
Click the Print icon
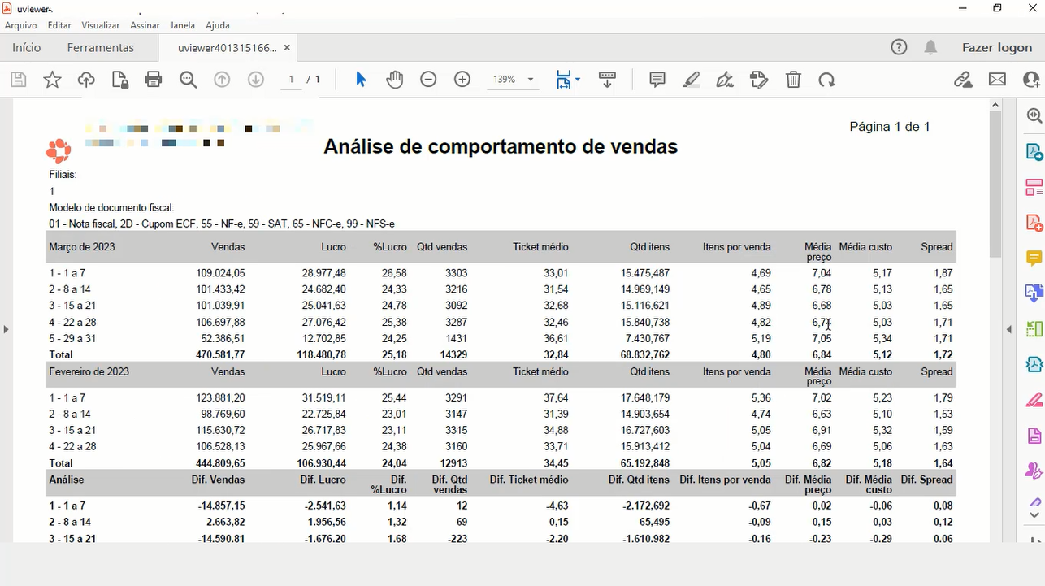(154, 80)
